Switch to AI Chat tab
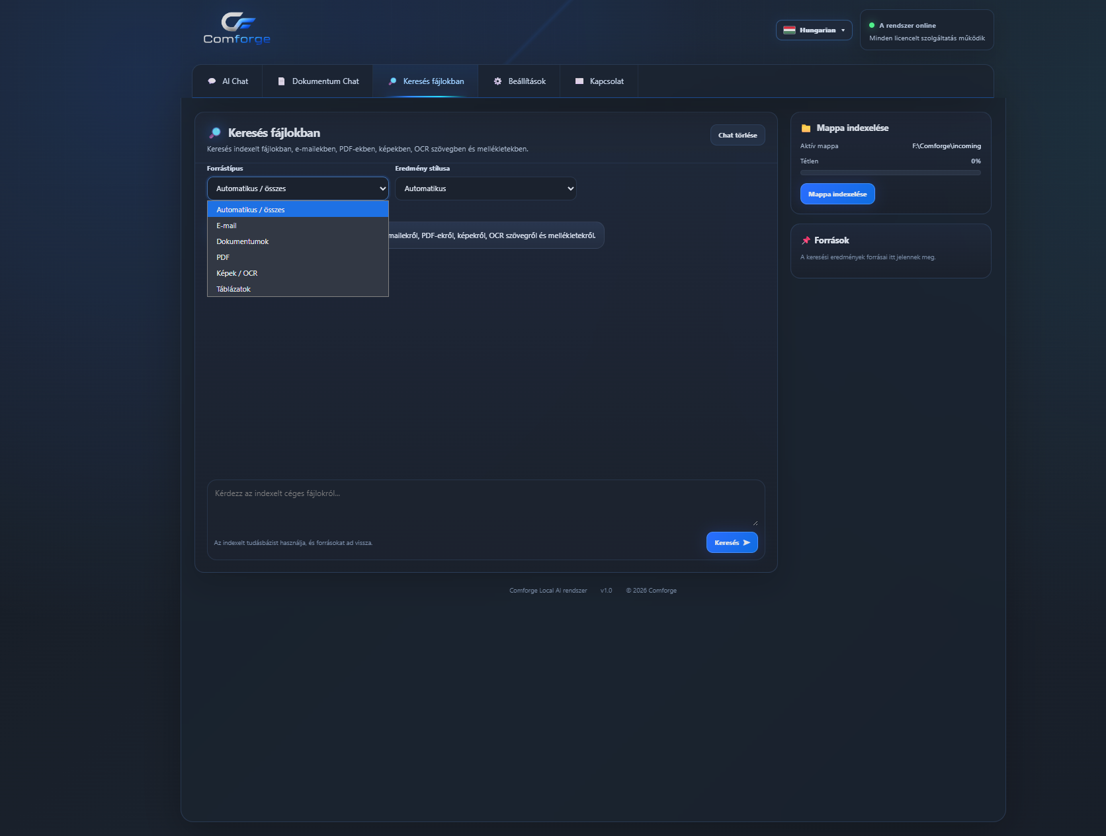This screenshot has height=836, width=1106. 228,81
